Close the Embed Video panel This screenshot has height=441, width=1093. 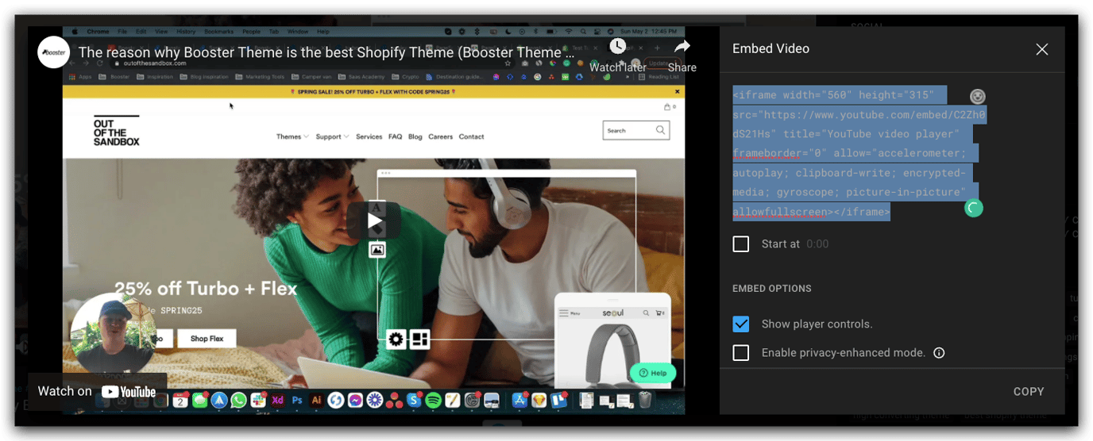click(x=1042, y=49)
